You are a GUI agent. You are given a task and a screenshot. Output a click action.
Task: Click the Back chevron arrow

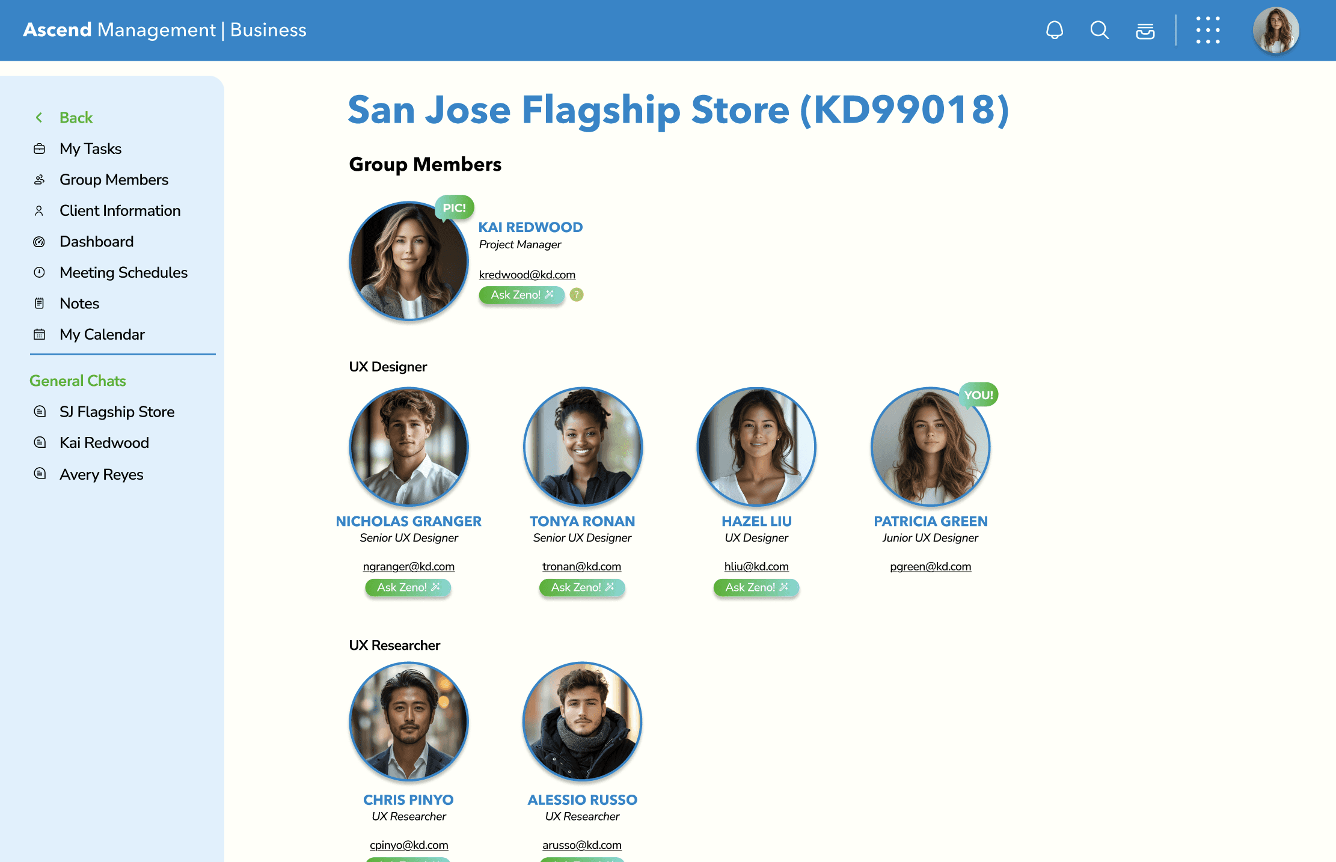coord(39,118)
